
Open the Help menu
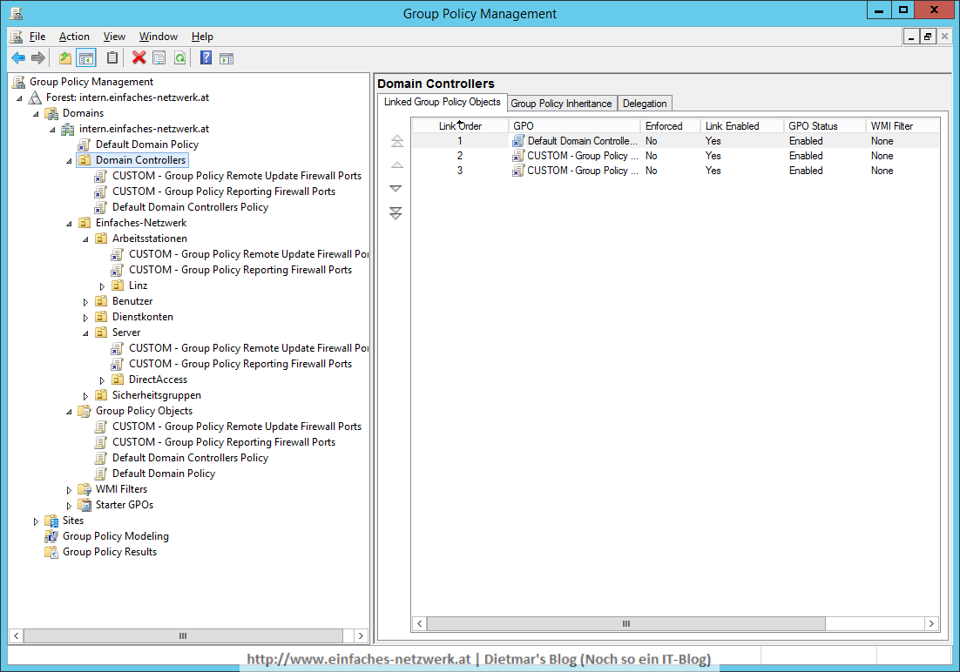click(202, 37)
